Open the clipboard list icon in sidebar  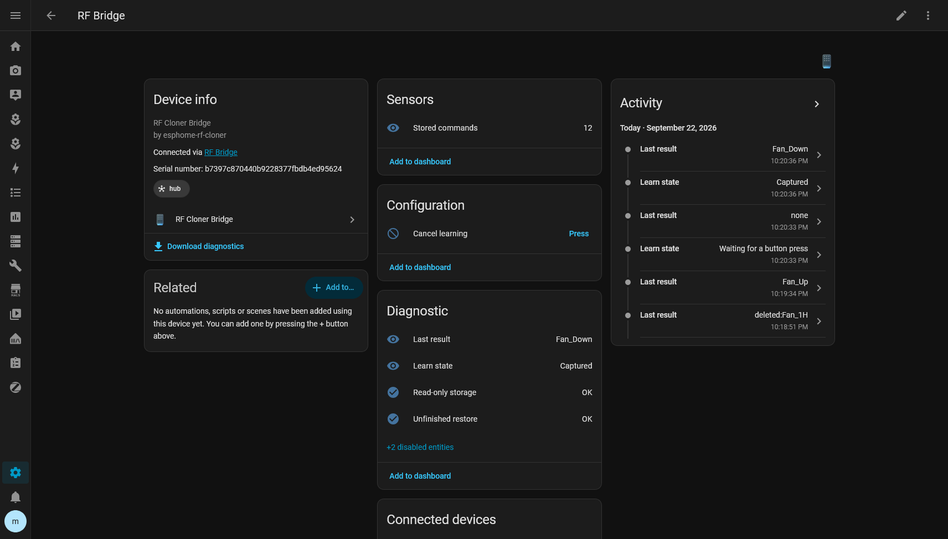[x=16, y=363]
